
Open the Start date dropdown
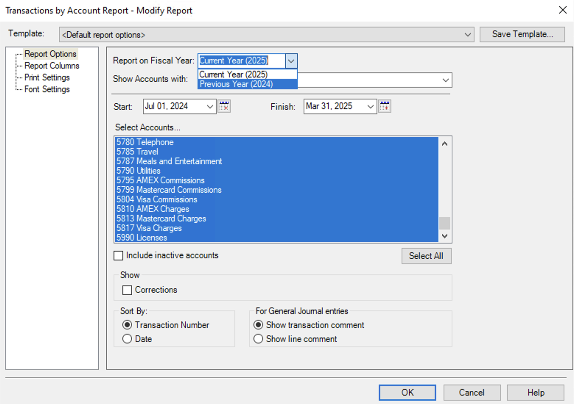click(x=210, y=106)
